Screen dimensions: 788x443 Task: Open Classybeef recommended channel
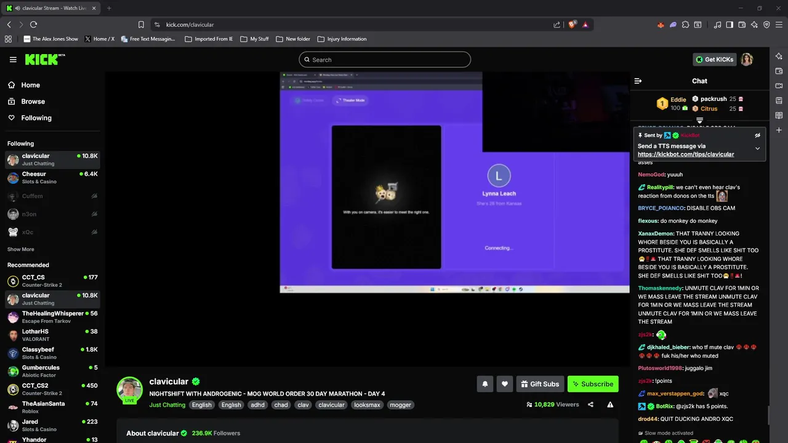pyautogui.click(x=52, y=353)
